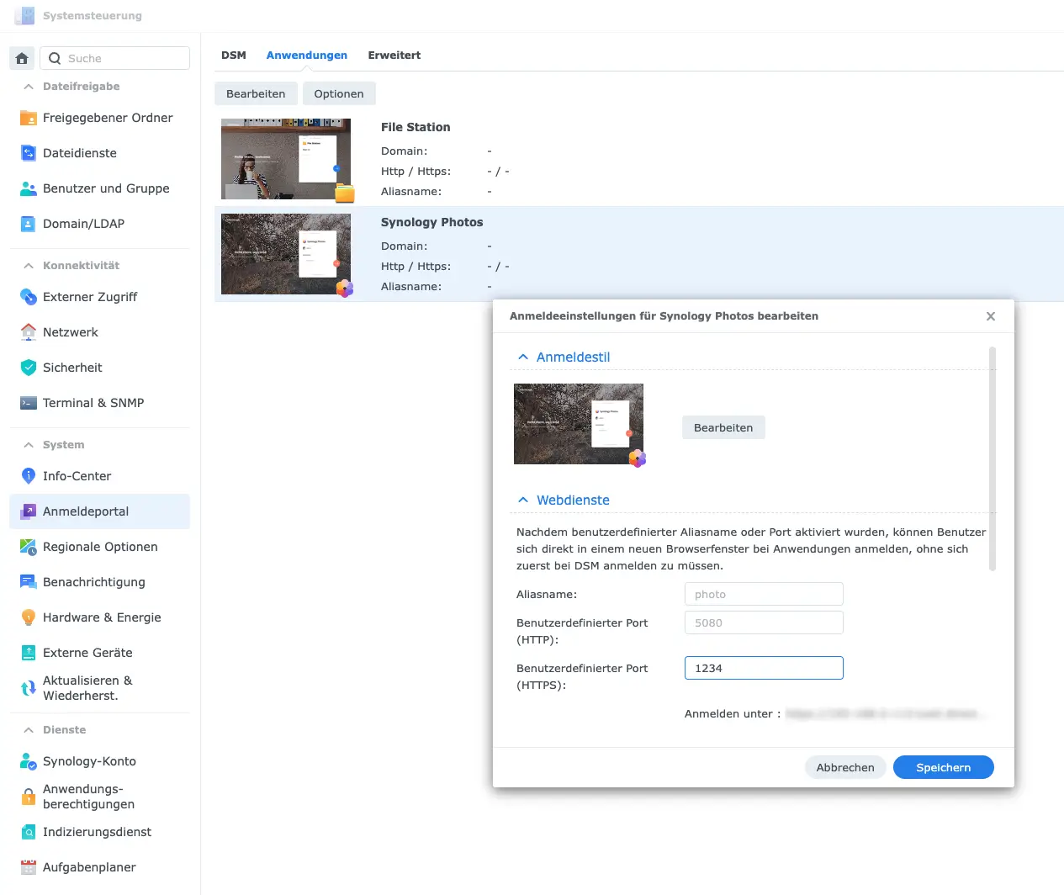The width and height of the screenshot is (1064, 895).
Task: Select the Sicherheit shield icon
Action: click(29, 368)
